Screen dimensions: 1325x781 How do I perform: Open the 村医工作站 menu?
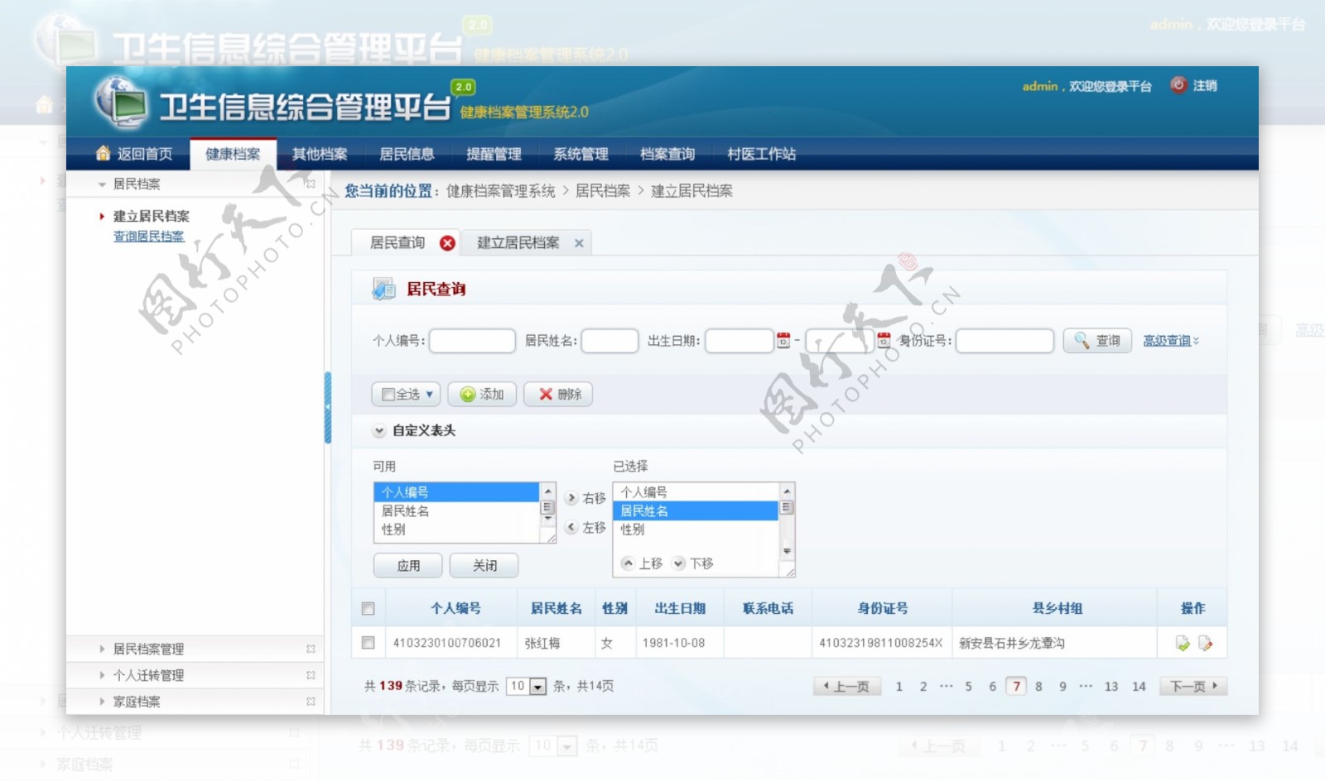(761, 154)
